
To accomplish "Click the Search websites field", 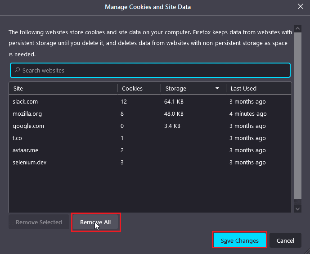I will (150, 70).
